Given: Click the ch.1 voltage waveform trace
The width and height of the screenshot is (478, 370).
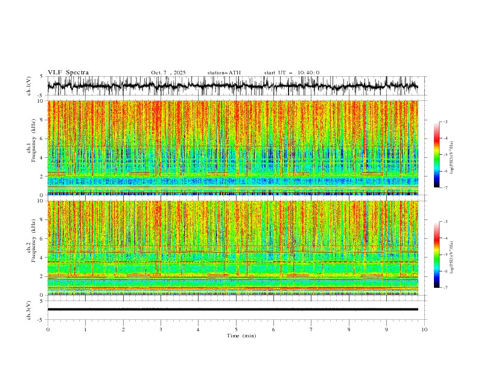Looking at the screenshot, I should click(x=232, y=86).
